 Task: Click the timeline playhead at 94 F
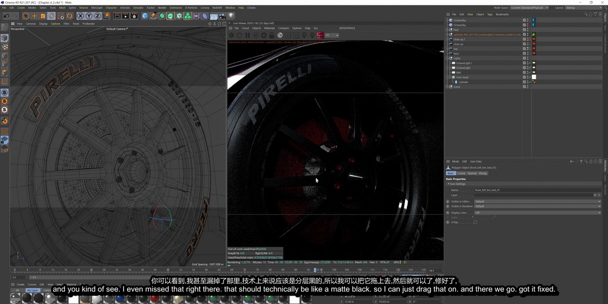click(x=315, y=270)
